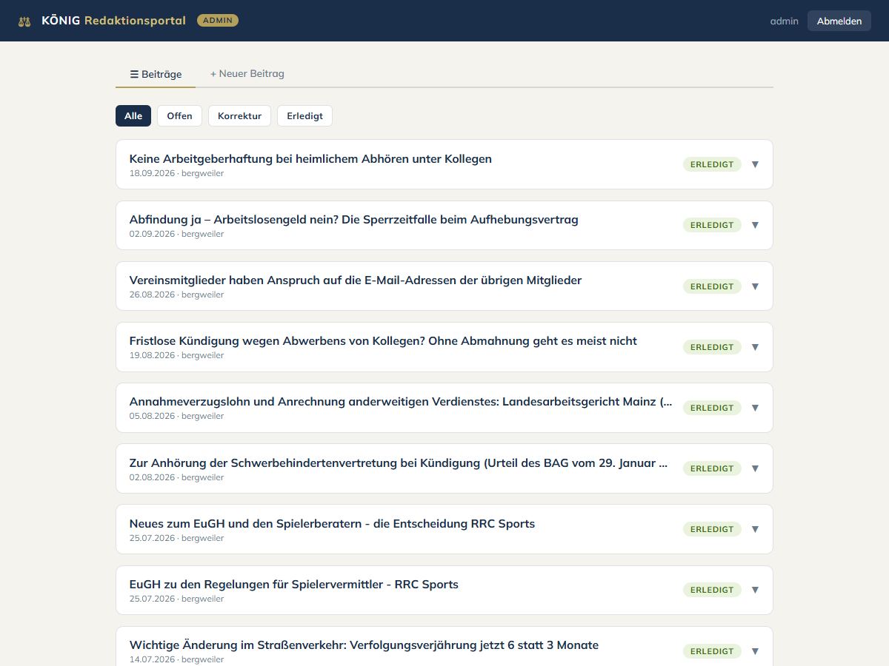Open post 'Neues zum EuGH und den Spielerberatern'
Screen dimensions: 889x666
(x=332, y=523)
